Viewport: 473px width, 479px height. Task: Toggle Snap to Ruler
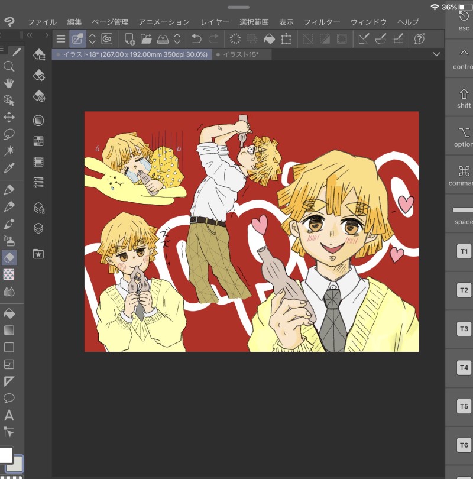(x=364, y=39)
